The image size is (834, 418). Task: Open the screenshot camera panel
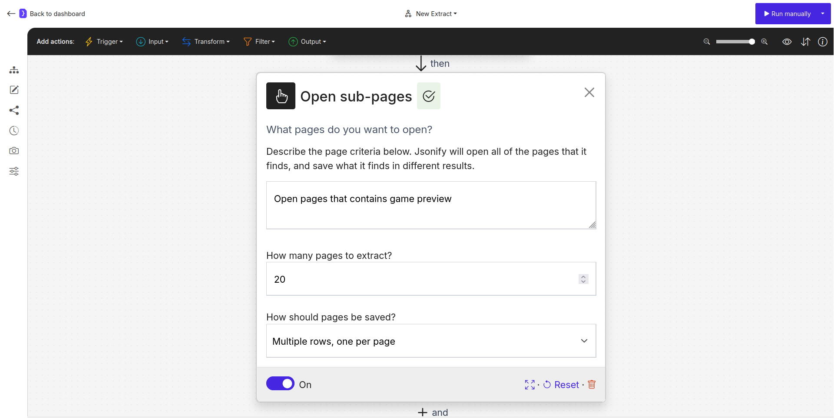pos(14,151)
